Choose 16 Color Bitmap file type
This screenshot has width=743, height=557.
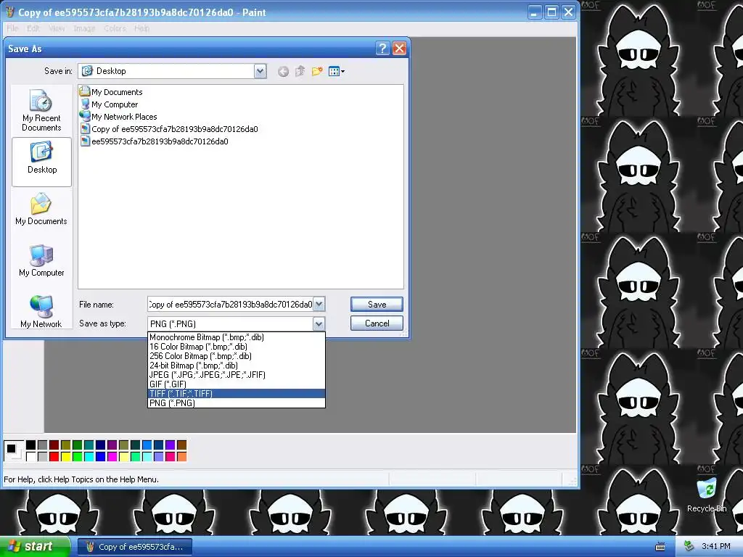point(237,347)
